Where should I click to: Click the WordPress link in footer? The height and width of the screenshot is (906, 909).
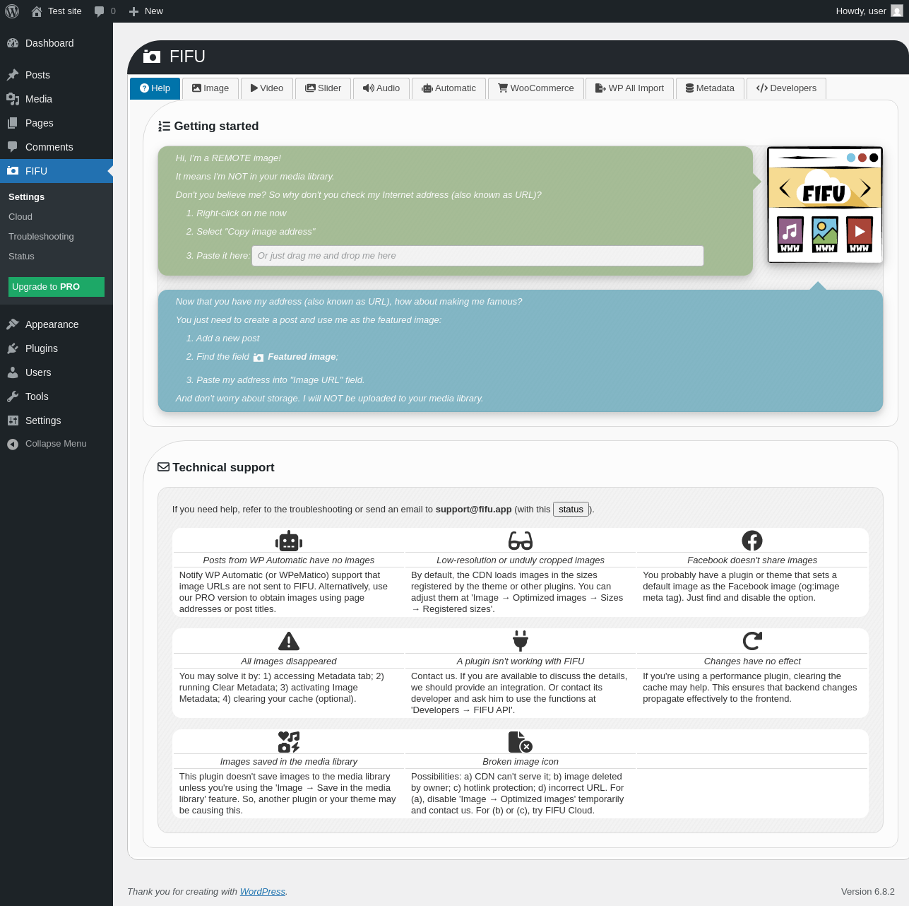263,892
